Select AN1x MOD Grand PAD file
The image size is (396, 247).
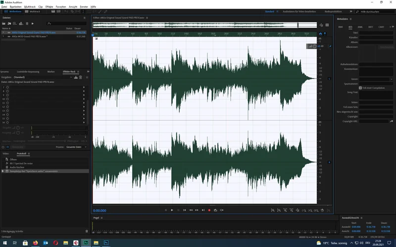pos(30,36)
